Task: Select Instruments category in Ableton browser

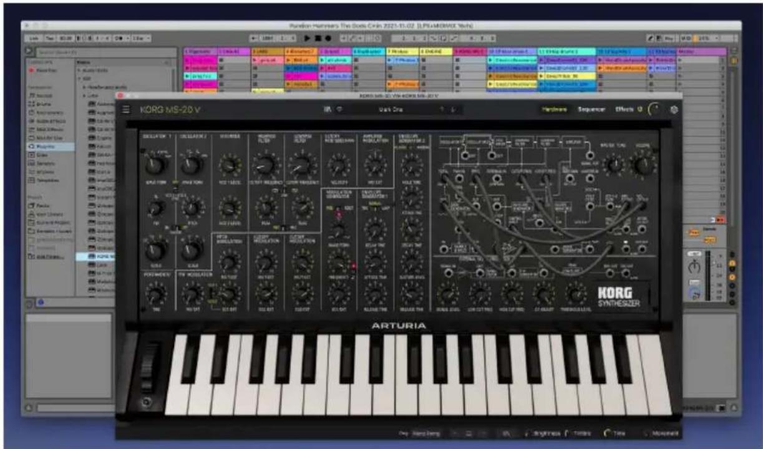Action: [49, 113]
